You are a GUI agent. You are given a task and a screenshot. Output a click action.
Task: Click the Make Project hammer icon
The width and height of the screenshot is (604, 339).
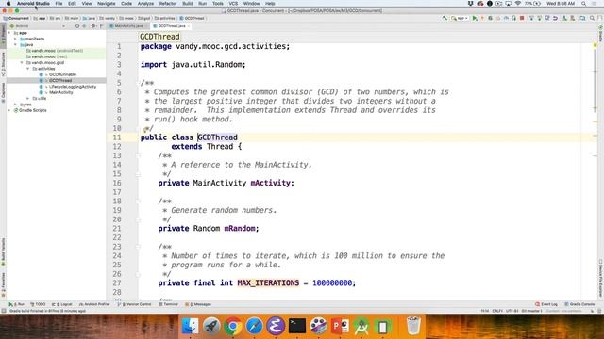pos(445,18)
